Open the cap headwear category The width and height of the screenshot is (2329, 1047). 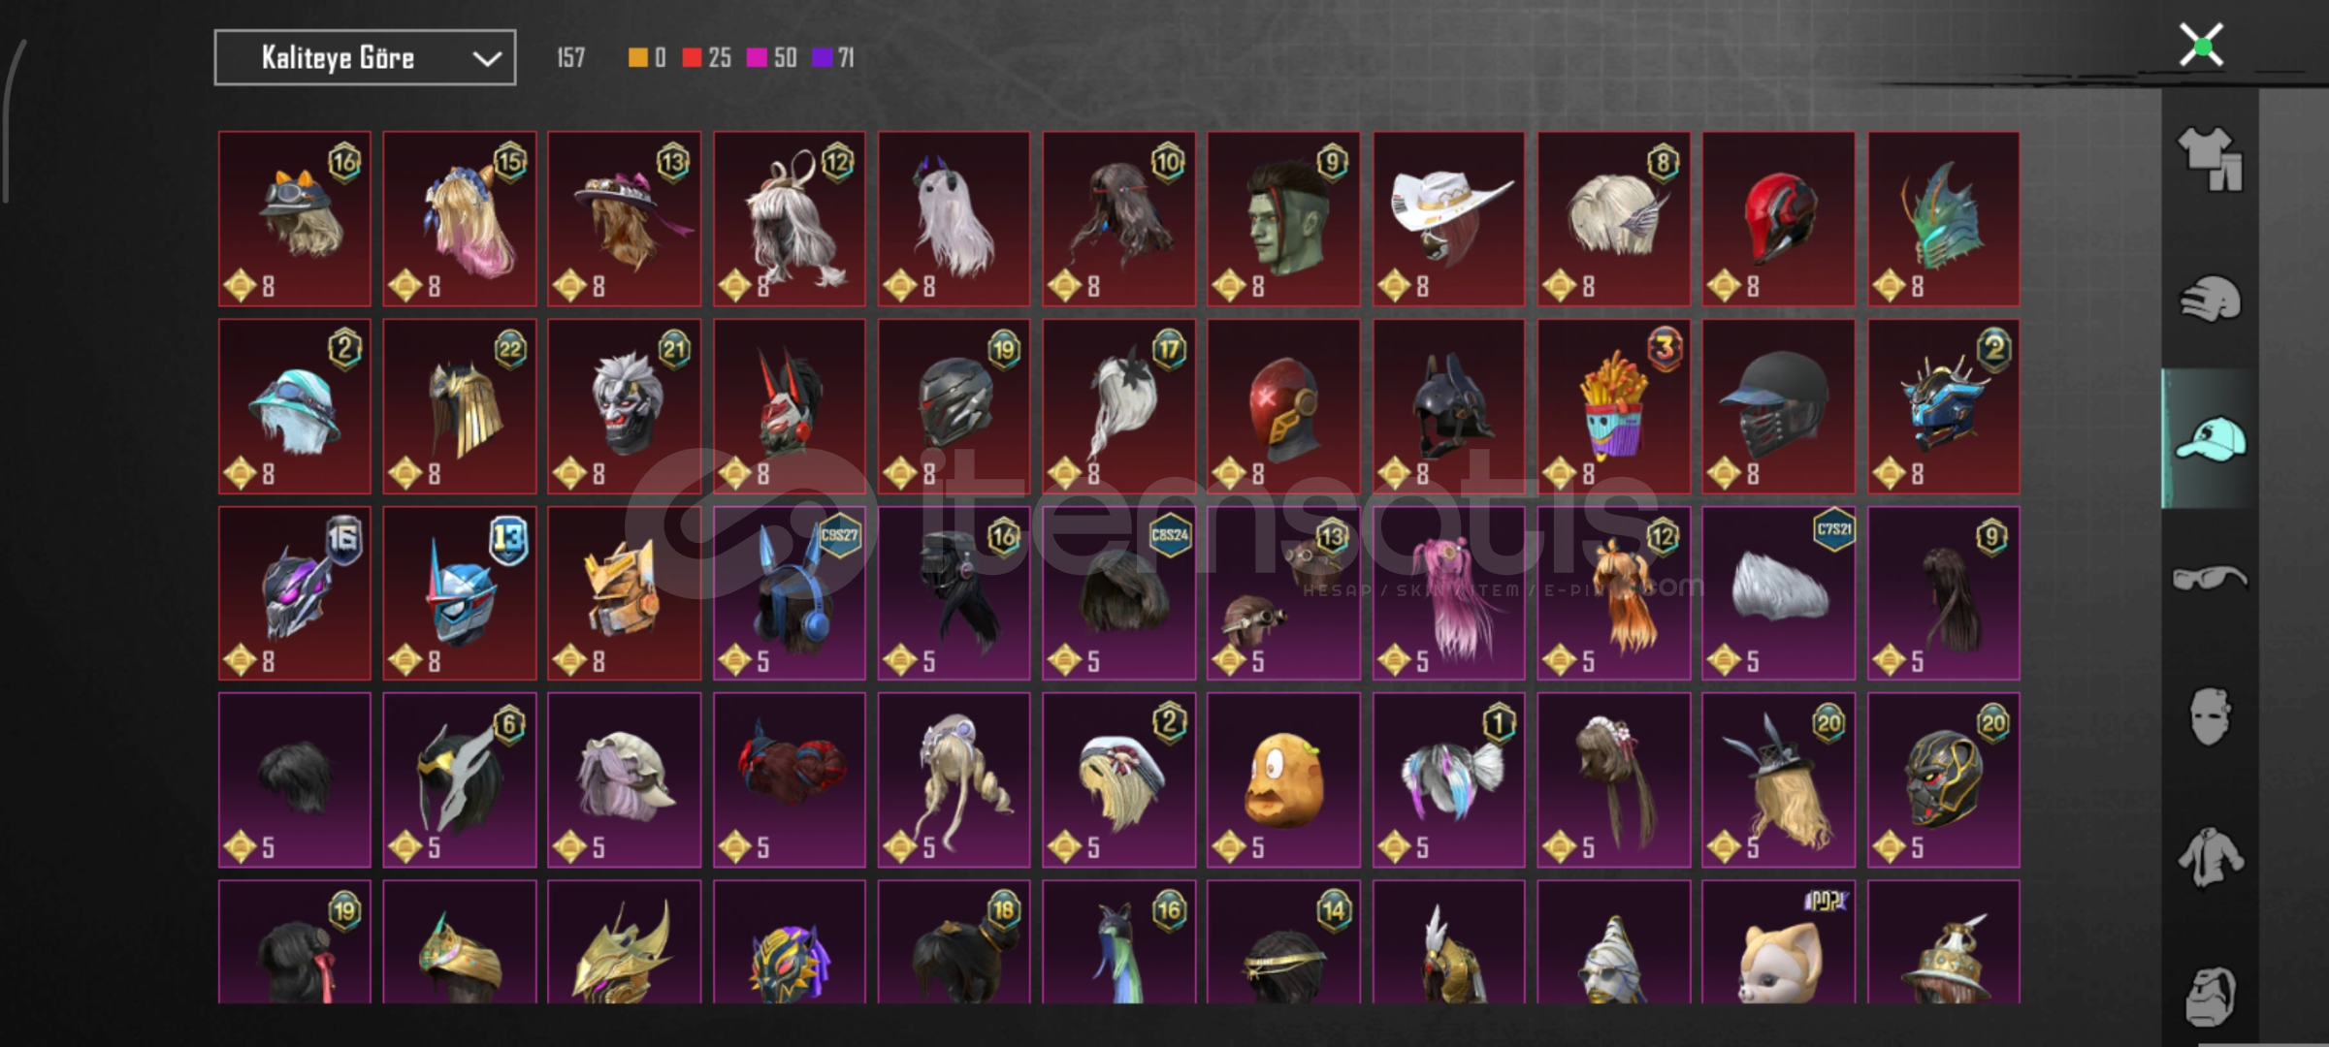2211,439
